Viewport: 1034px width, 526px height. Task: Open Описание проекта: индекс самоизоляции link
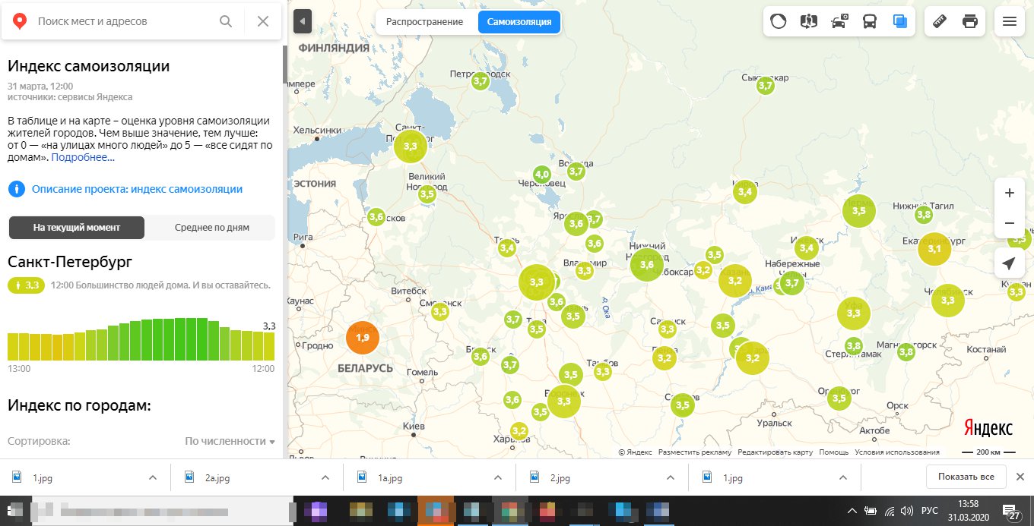click(137, 189)
